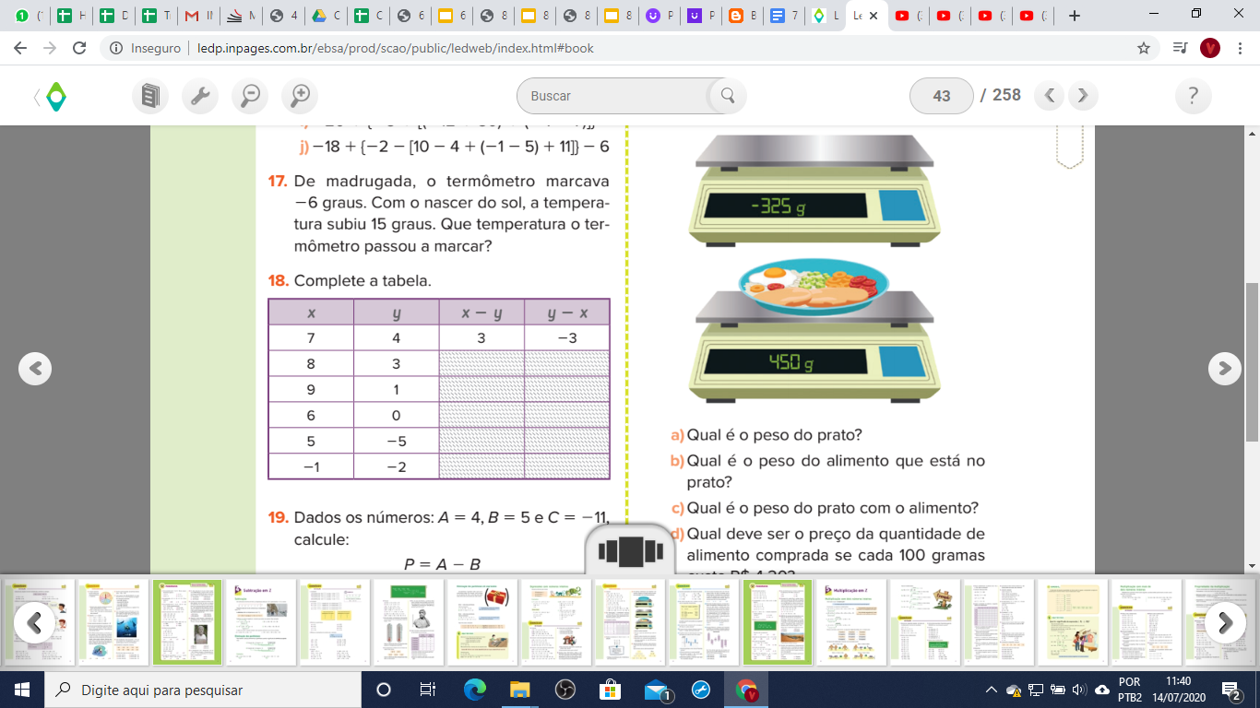The height and width of the screenshot is (708, 1260).
Task: Switch to the Gmail tab
Action: (x=199, y=16)
